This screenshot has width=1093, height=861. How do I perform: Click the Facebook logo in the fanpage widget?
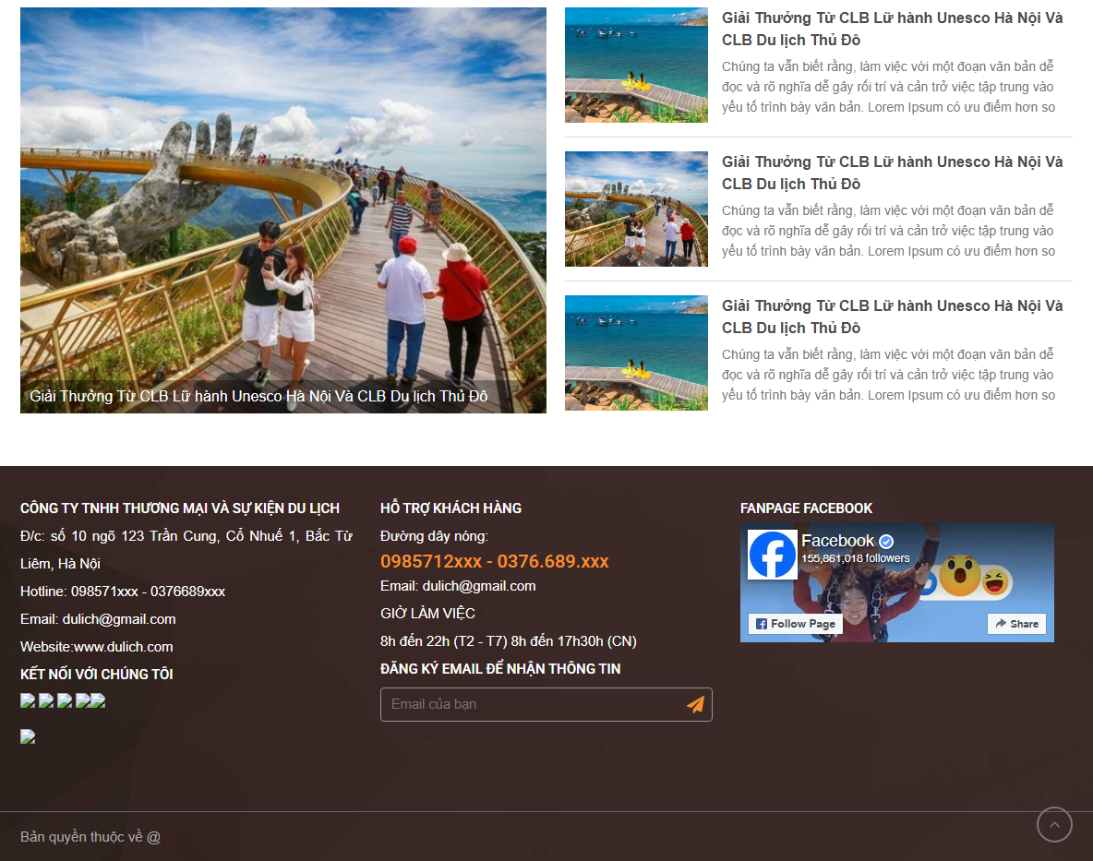(x=772, y=555)
